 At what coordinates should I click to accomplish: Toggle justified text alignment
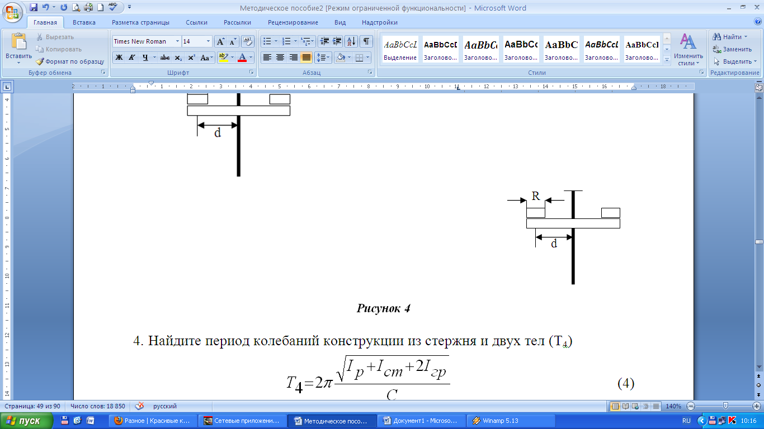pyautogui.click(x=306, y=58)
